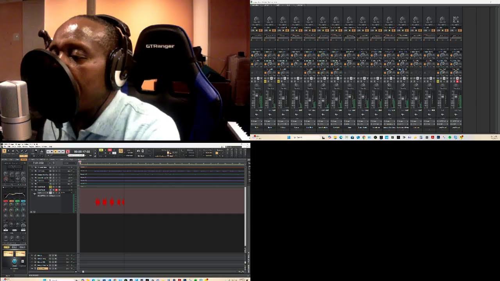Select the Smart tool in Cakewalk toolbar

(4, 151)
